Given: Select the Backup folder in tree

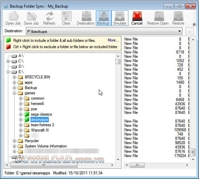Looking at the screenshot, I should click(x=31, y=88).
